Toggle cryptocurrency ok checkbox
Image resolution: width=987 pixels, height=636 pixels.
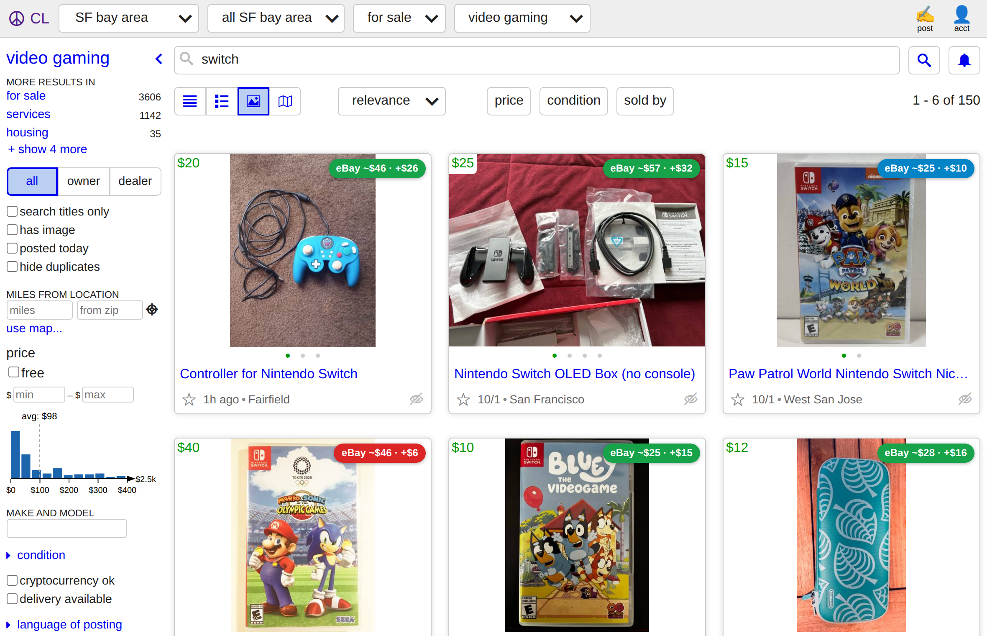click(12, 580)
